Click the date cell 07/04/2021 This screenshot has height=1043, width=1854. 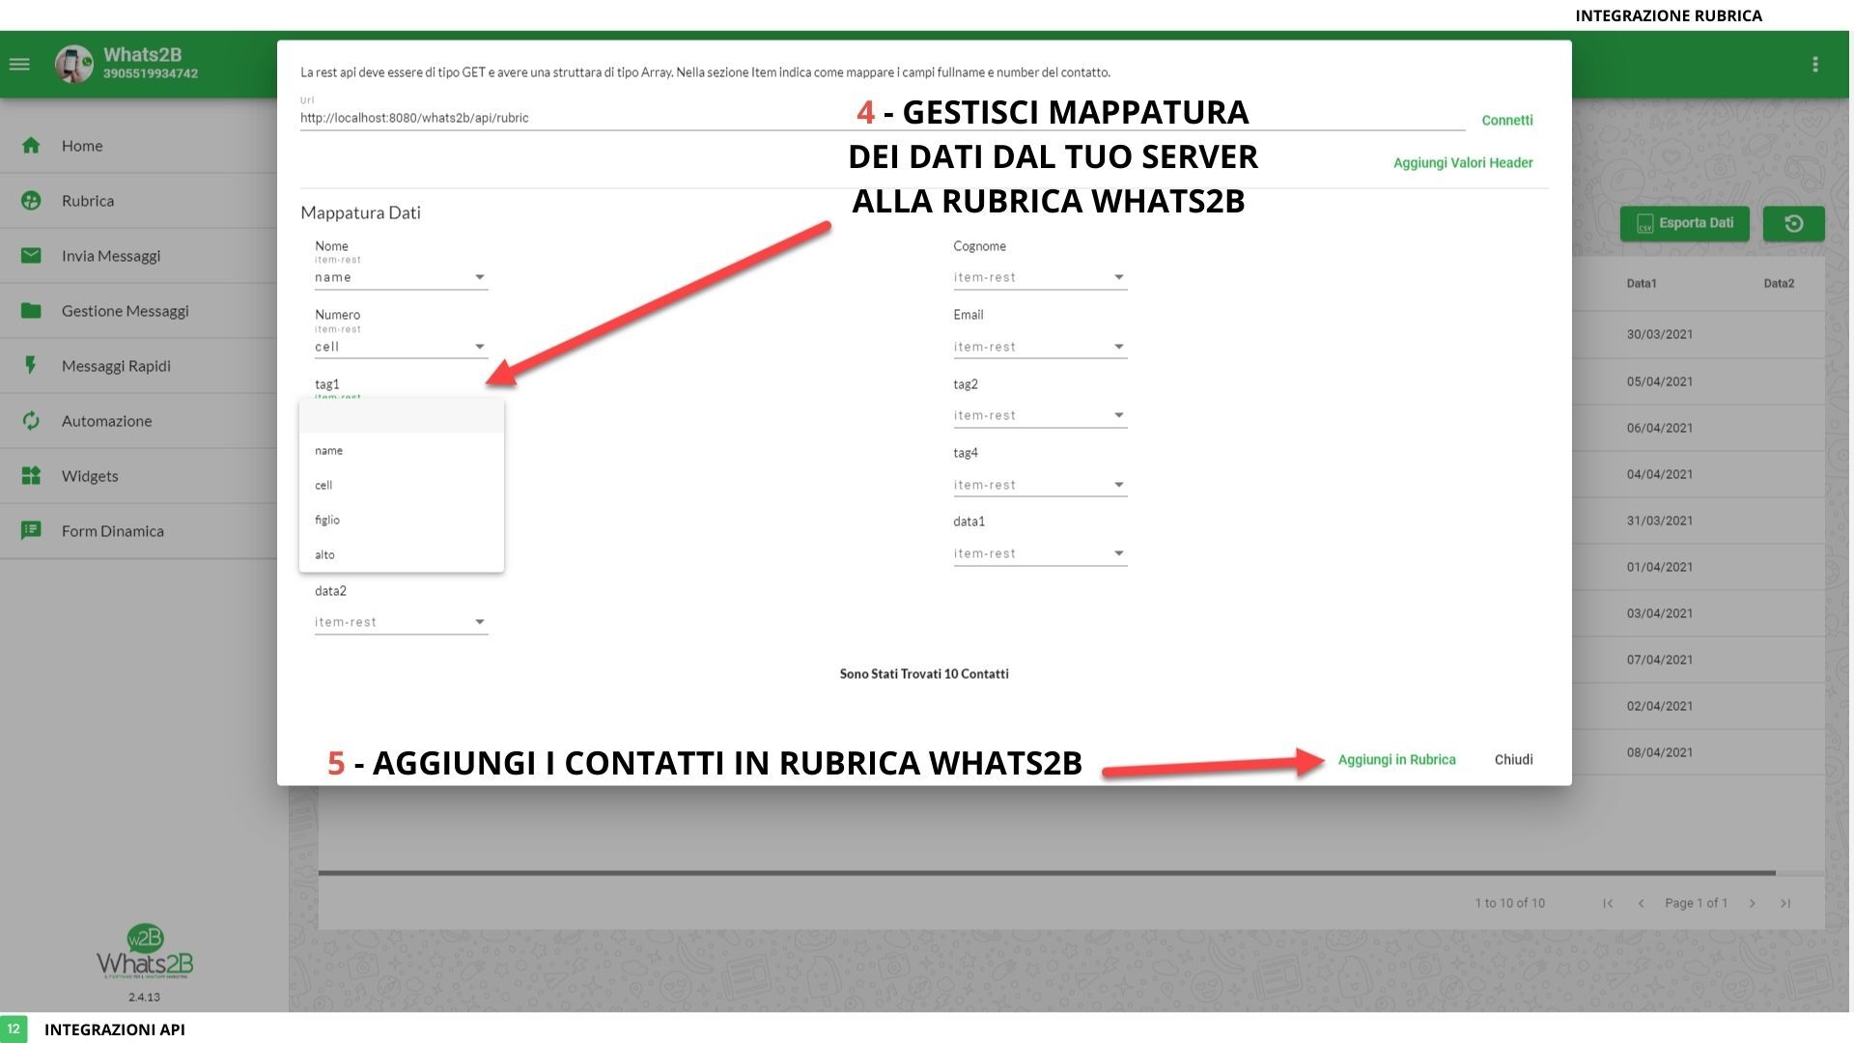tap(1660, 661)
